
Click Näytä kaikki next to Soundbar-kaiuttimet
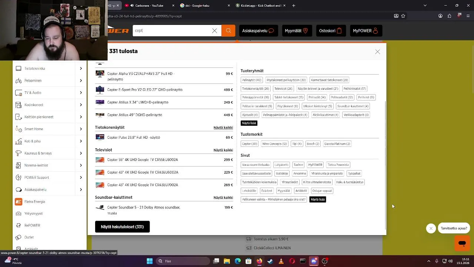(x=223, y=198)
